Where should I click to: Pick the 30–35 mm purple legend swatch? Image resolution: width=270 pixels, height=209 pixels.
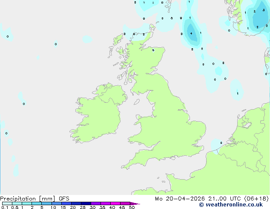tap(95, 203)
